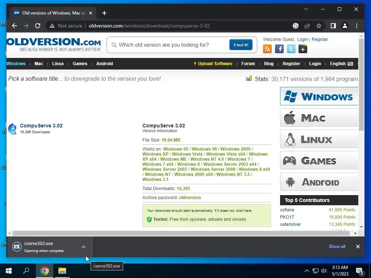The height and width of the screenshot is (278, 371).
Task: Select Linux in the navigation bar
Action: point(58,64)
